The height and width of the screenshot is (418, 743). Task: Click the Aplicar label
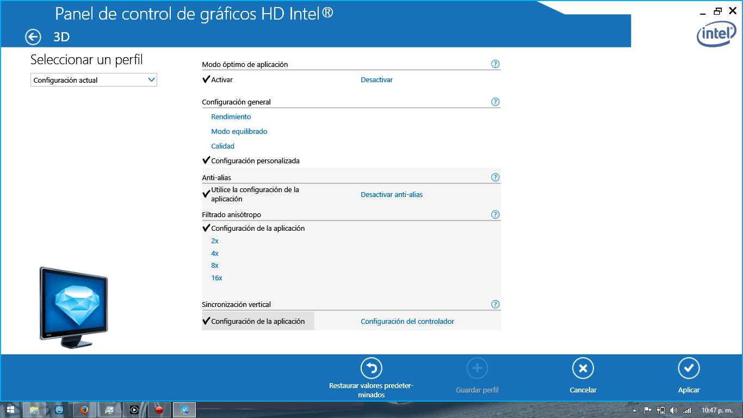pyautogui.click(x=689, y=390)
